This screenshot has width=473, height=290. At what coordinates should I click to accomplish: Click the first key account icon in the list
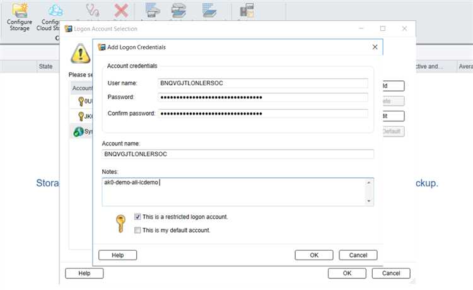tap(81, 101)
